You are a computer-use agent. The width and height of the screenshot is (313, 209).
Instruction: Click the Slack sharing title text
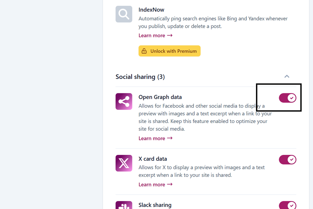(155, 205)
